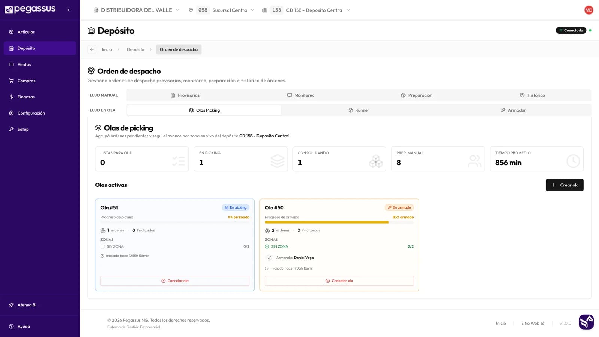Image resolution: width=599 pixels, height=337 pixels.
Task: Click the En picking status badge
Action: click(235, 207)
